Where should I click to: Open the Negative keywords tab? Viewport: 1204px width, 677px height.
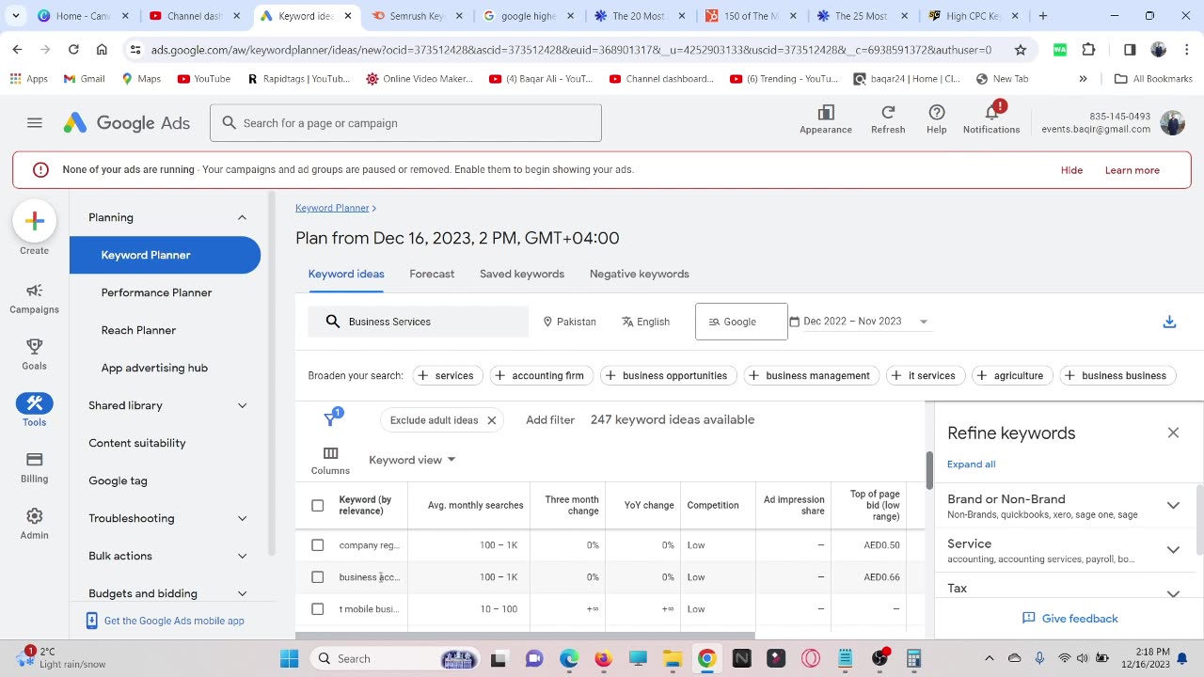640,274
